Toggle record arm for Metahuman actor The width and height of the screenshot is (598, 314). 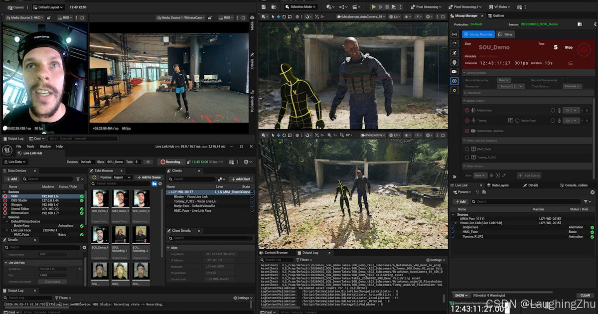point(467,111)
